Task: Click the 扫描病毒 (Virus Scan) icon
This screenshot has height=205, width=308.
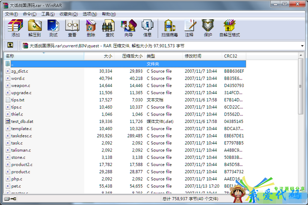Action: [x=170, y=26]
